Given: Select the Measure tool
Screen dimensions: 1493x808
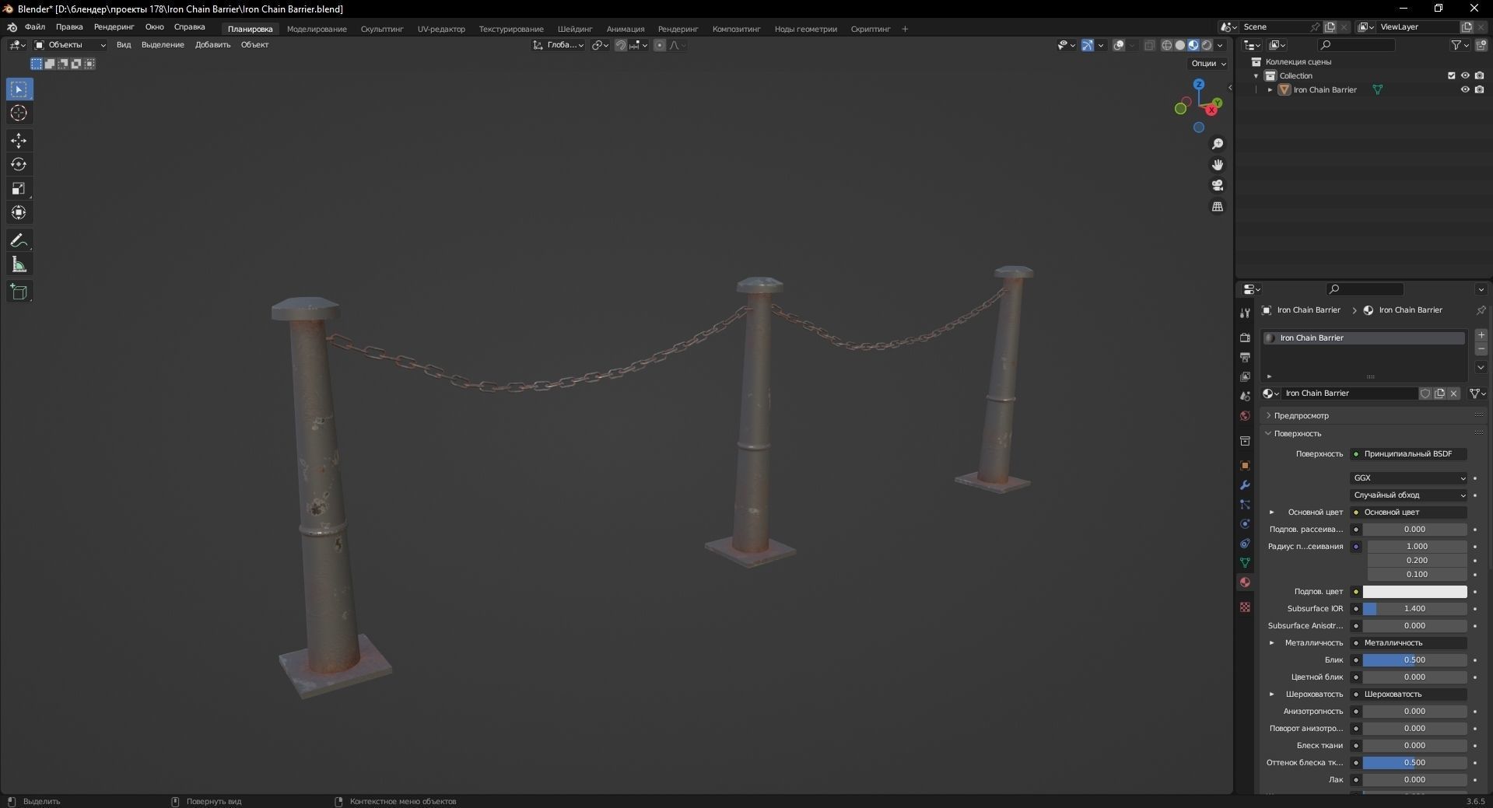Looking at the screenshot, I should 19,265.
